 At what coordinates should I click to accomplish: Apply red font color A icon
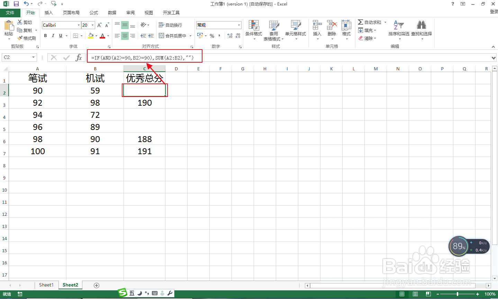click(102, 36)
